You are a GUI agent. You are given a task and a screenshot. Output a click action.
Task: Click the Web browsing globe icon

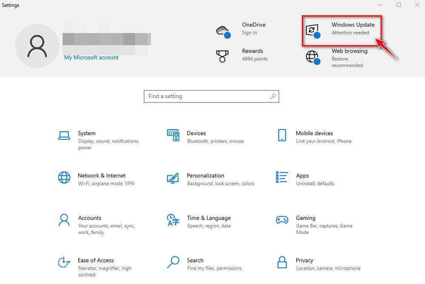(x=313, y=57)
